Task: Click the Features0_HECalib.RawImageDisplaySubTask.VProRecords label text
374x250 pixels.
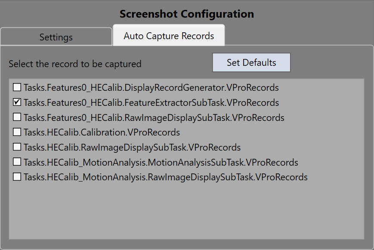Action: point(154,117)
